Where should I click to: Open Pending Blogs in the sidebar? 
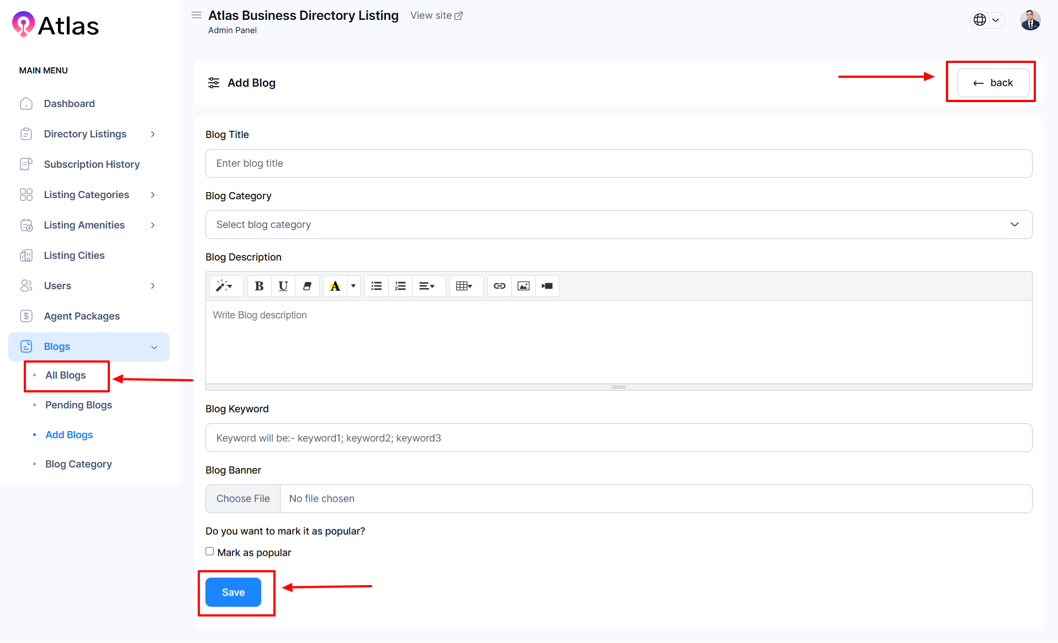click(78, 405)
